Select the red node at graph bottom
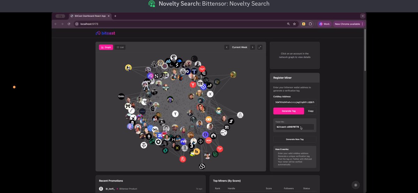The height and width of the screenshot is (193, 418). (183, 159)
